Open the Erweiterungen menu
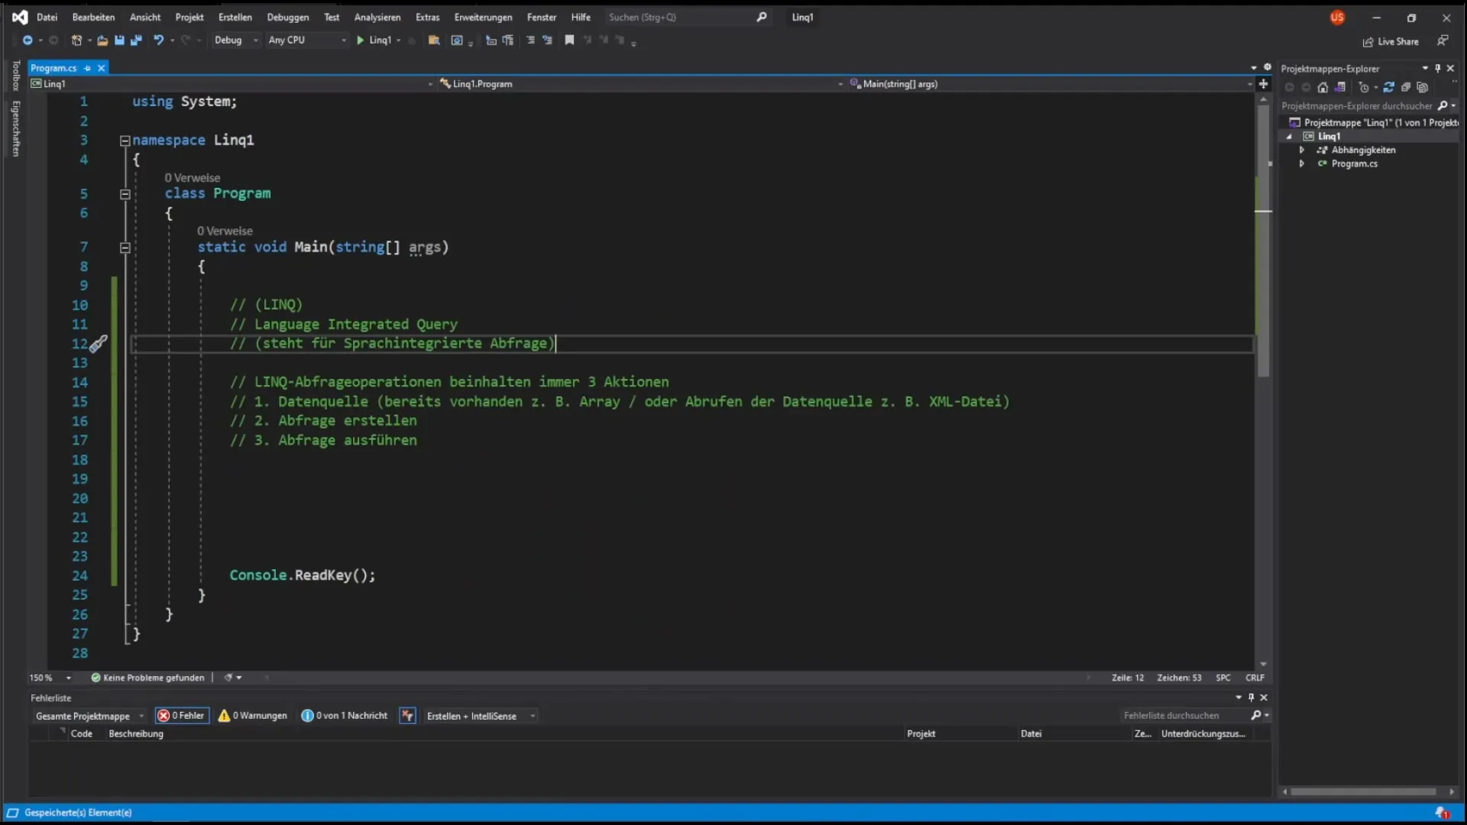The image size is (1467, 825). (483, 17)
